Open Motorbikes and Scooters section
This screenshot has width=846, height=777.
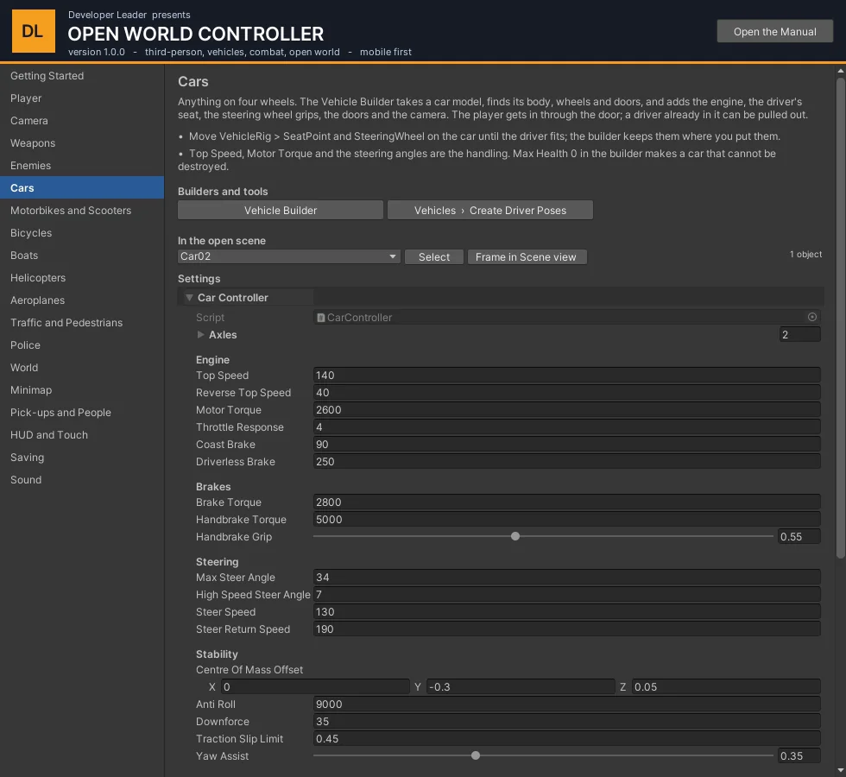point(82,211)
